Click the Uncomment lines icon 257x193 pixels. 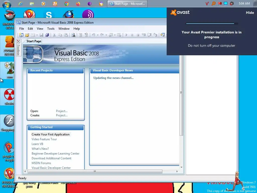[86, 35]
